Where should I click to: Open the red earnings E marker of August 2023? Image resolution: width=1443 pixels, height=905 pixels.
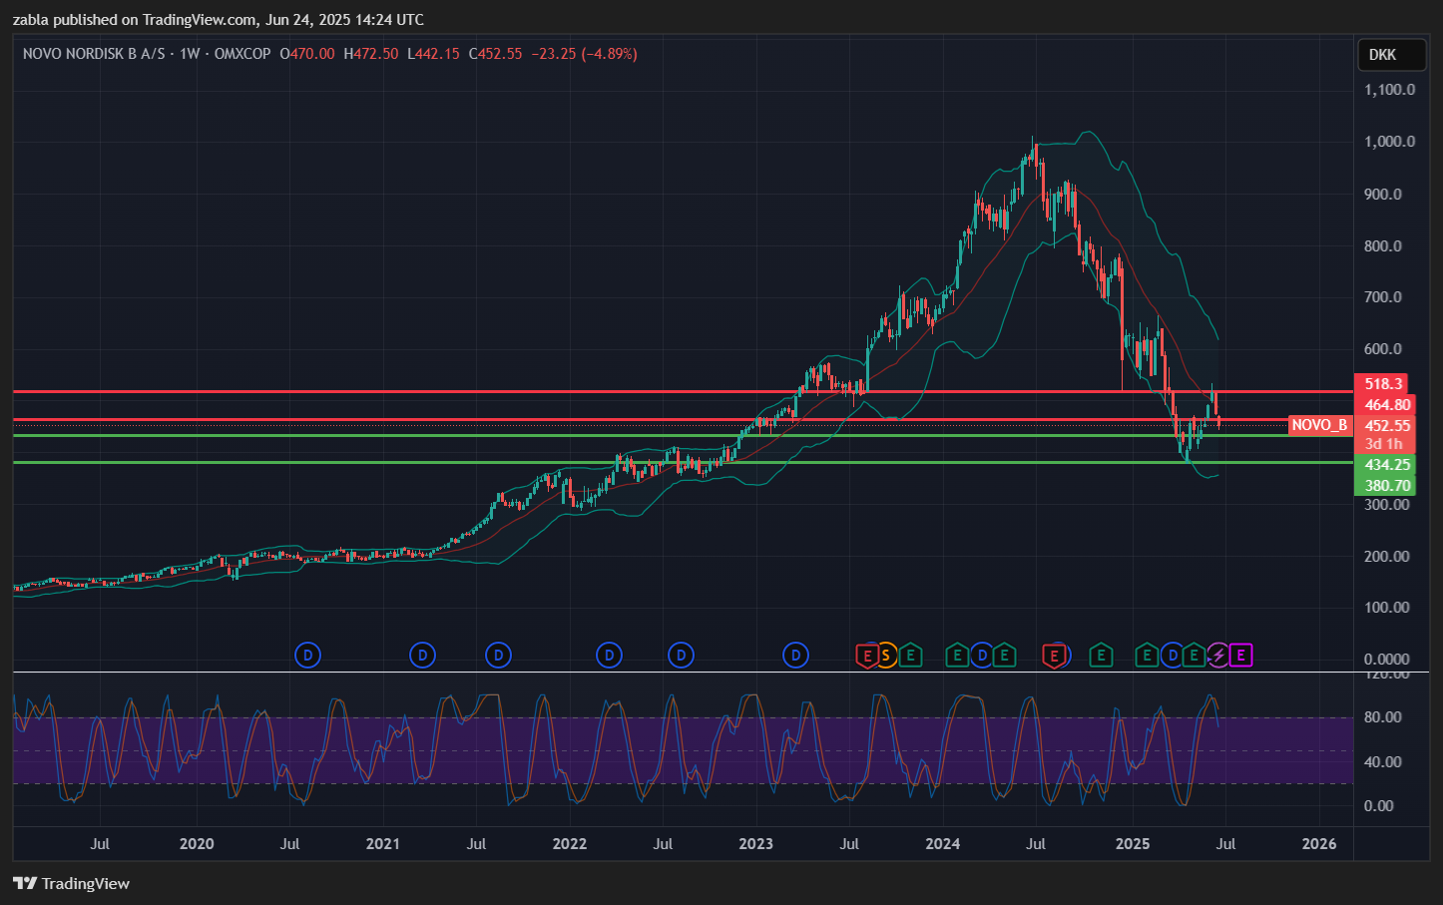pyautogui.click(x=866, y=656)
